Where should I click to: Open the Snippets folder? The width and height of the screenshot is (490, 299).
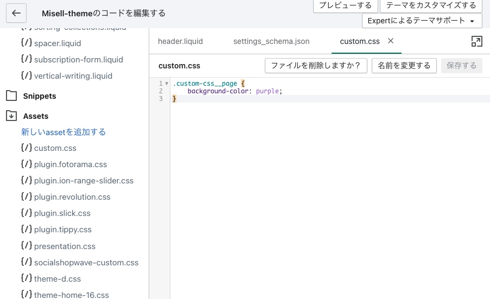coord(40,96)
